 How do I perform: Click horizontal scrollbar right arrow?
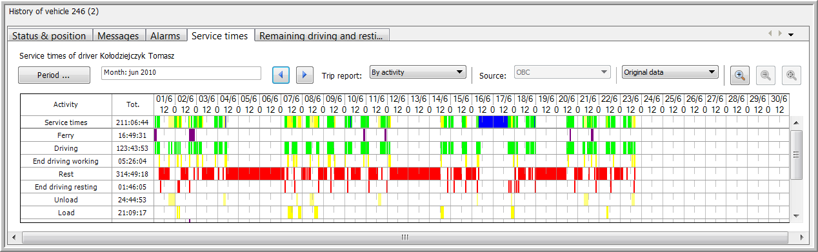click(799, 237)
